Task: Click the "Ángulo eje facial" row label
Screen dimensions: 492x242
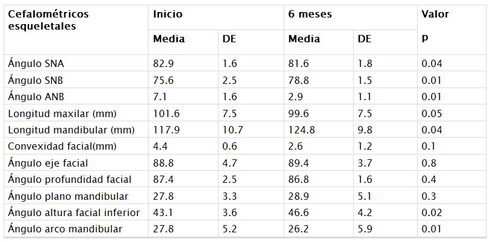Action: 49,163
